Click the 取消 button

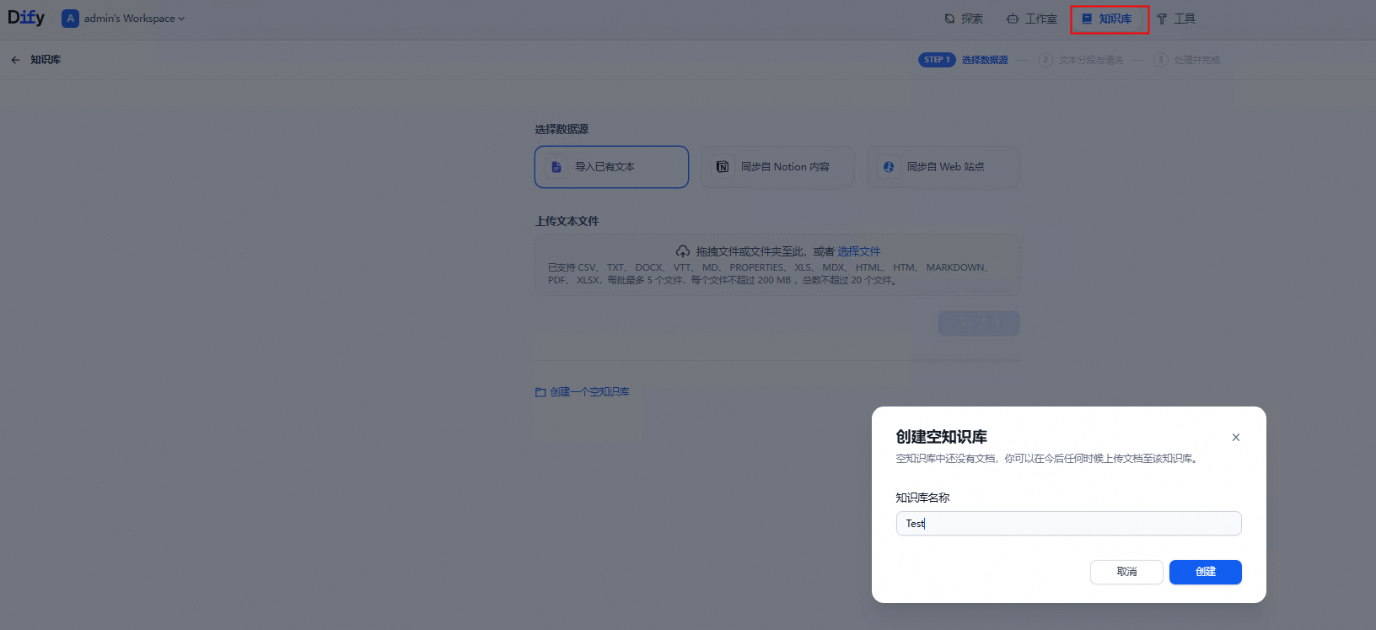[x=1126, y=572]
